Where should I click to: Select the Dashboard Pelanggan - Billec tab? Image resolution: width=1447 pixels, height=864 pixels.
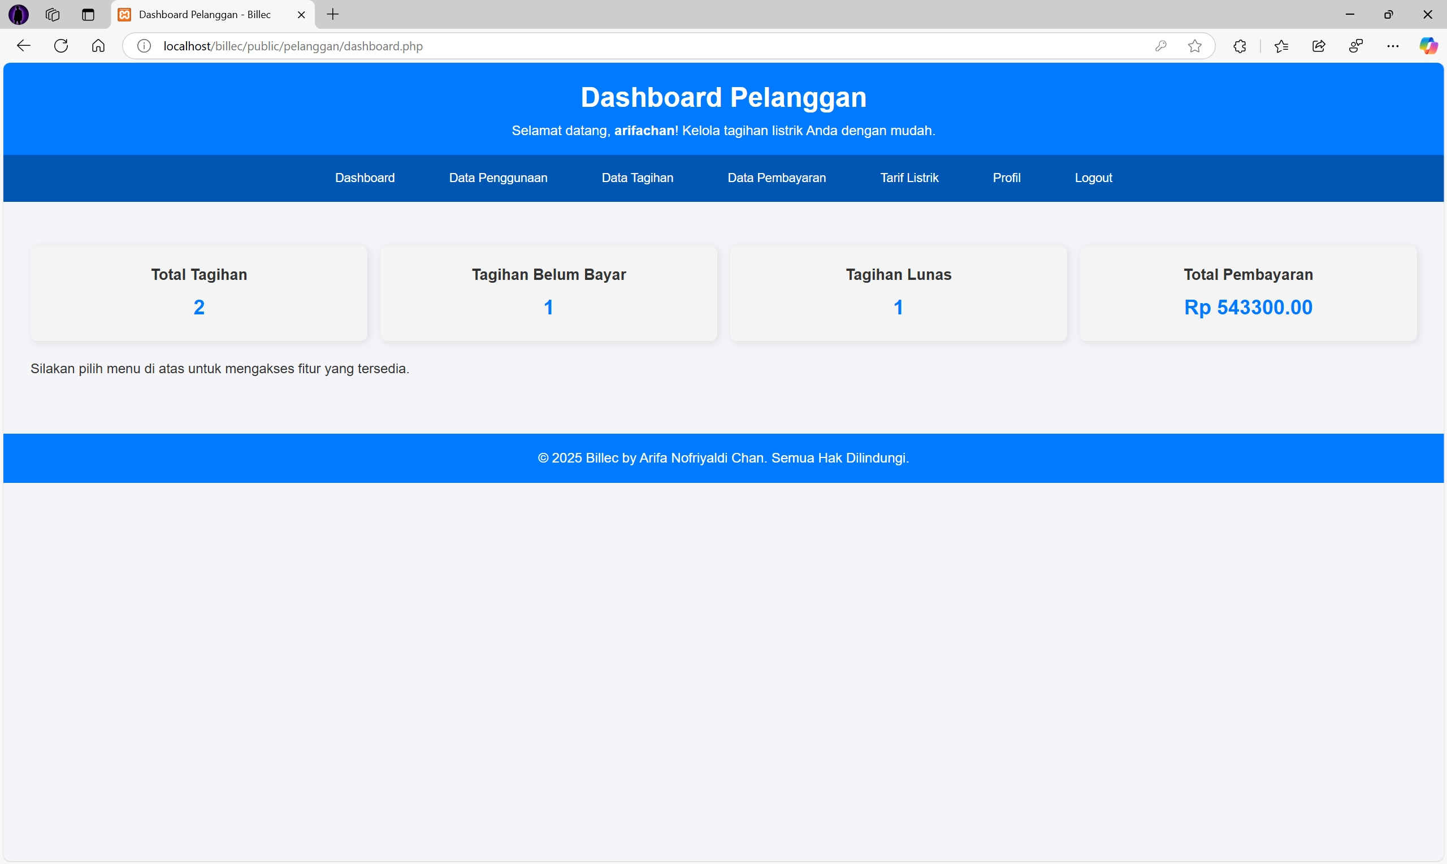213,15
